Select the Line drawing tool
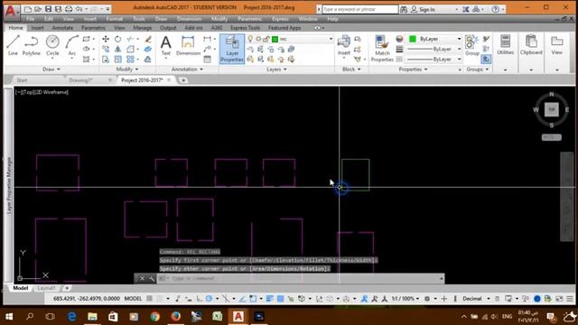 pos(13,46)
